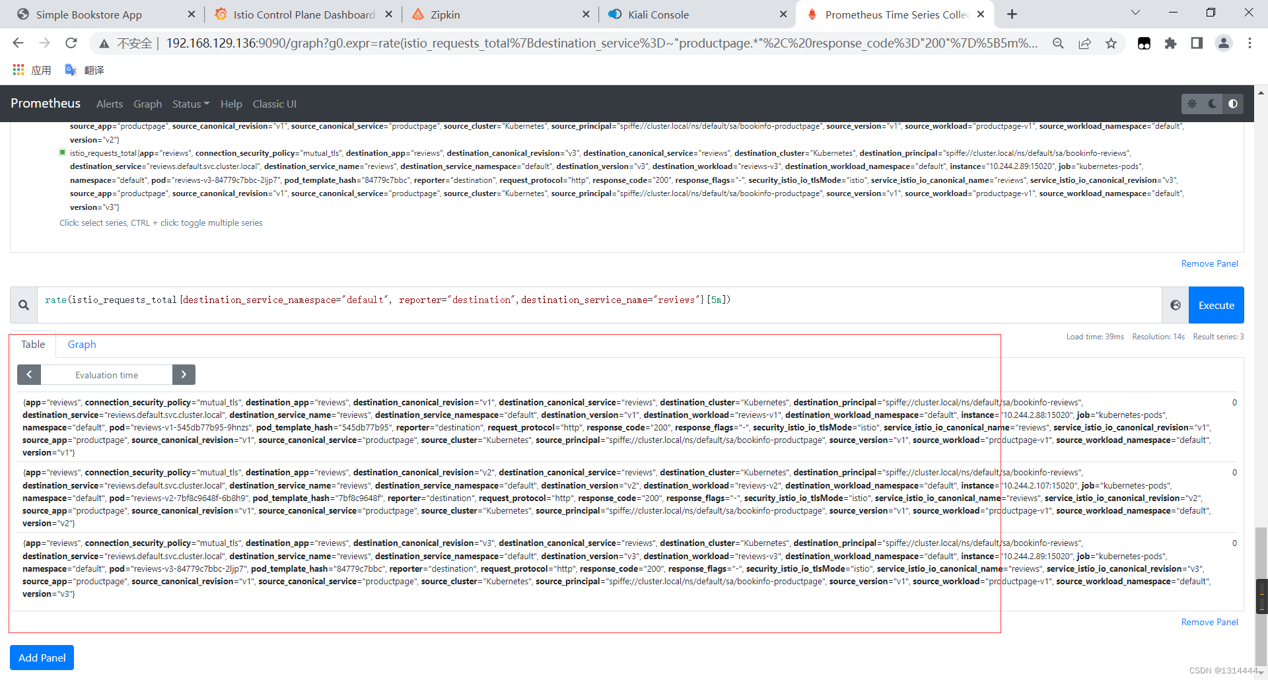
Task: Close the Simple Bookstore App tab
Action: point(192,15)
